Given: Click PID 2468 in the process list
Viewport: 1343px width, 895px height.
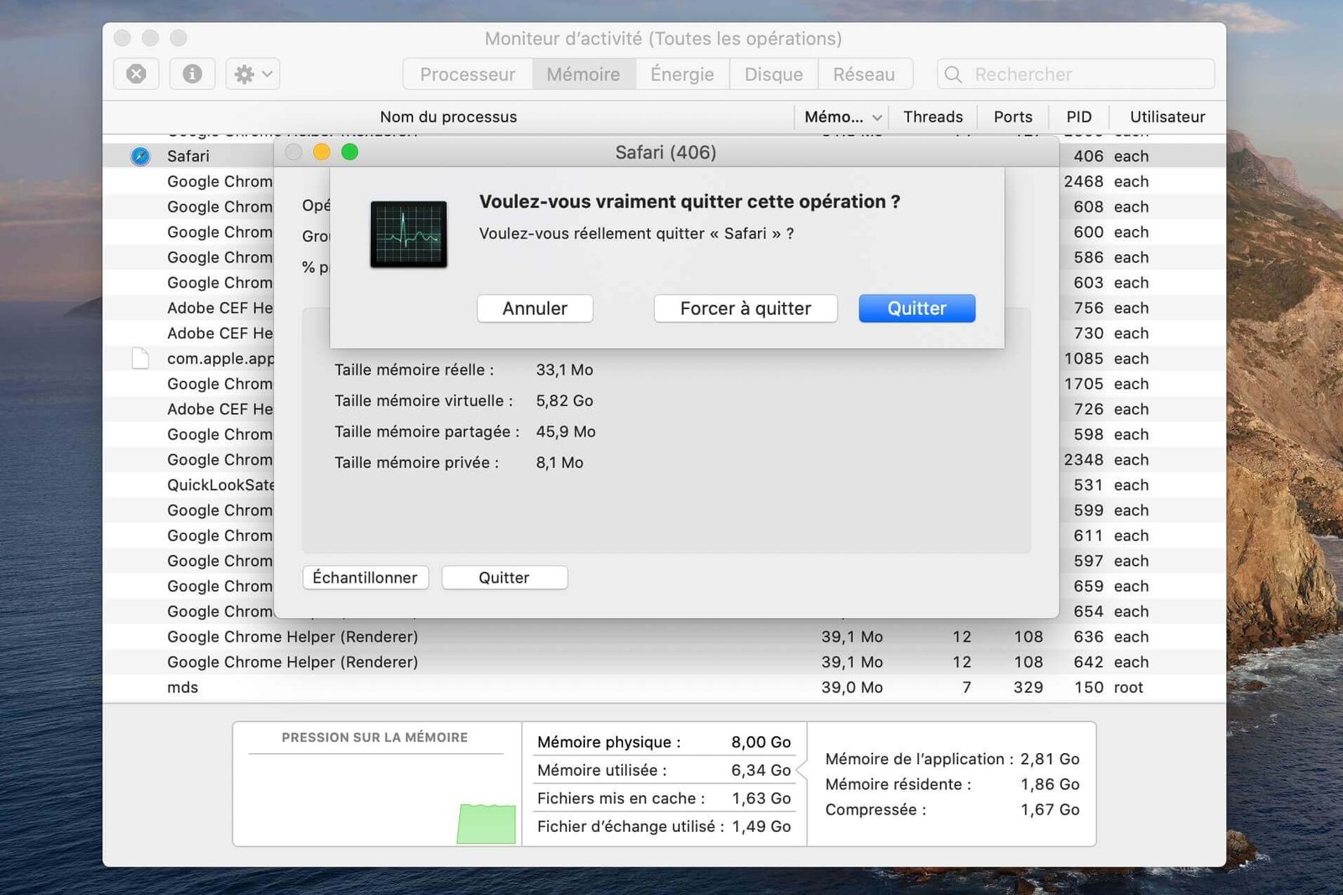Looking at the screenshot, I should (1084, 181).
